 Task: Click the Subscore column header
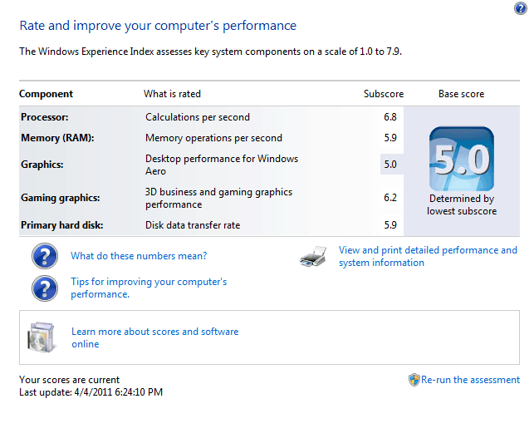pyautogui.click(x=384, y=94)
